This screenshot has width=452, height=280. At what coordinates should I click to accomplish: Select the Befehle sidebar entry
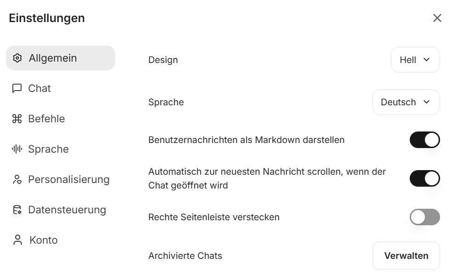[46, 119]
